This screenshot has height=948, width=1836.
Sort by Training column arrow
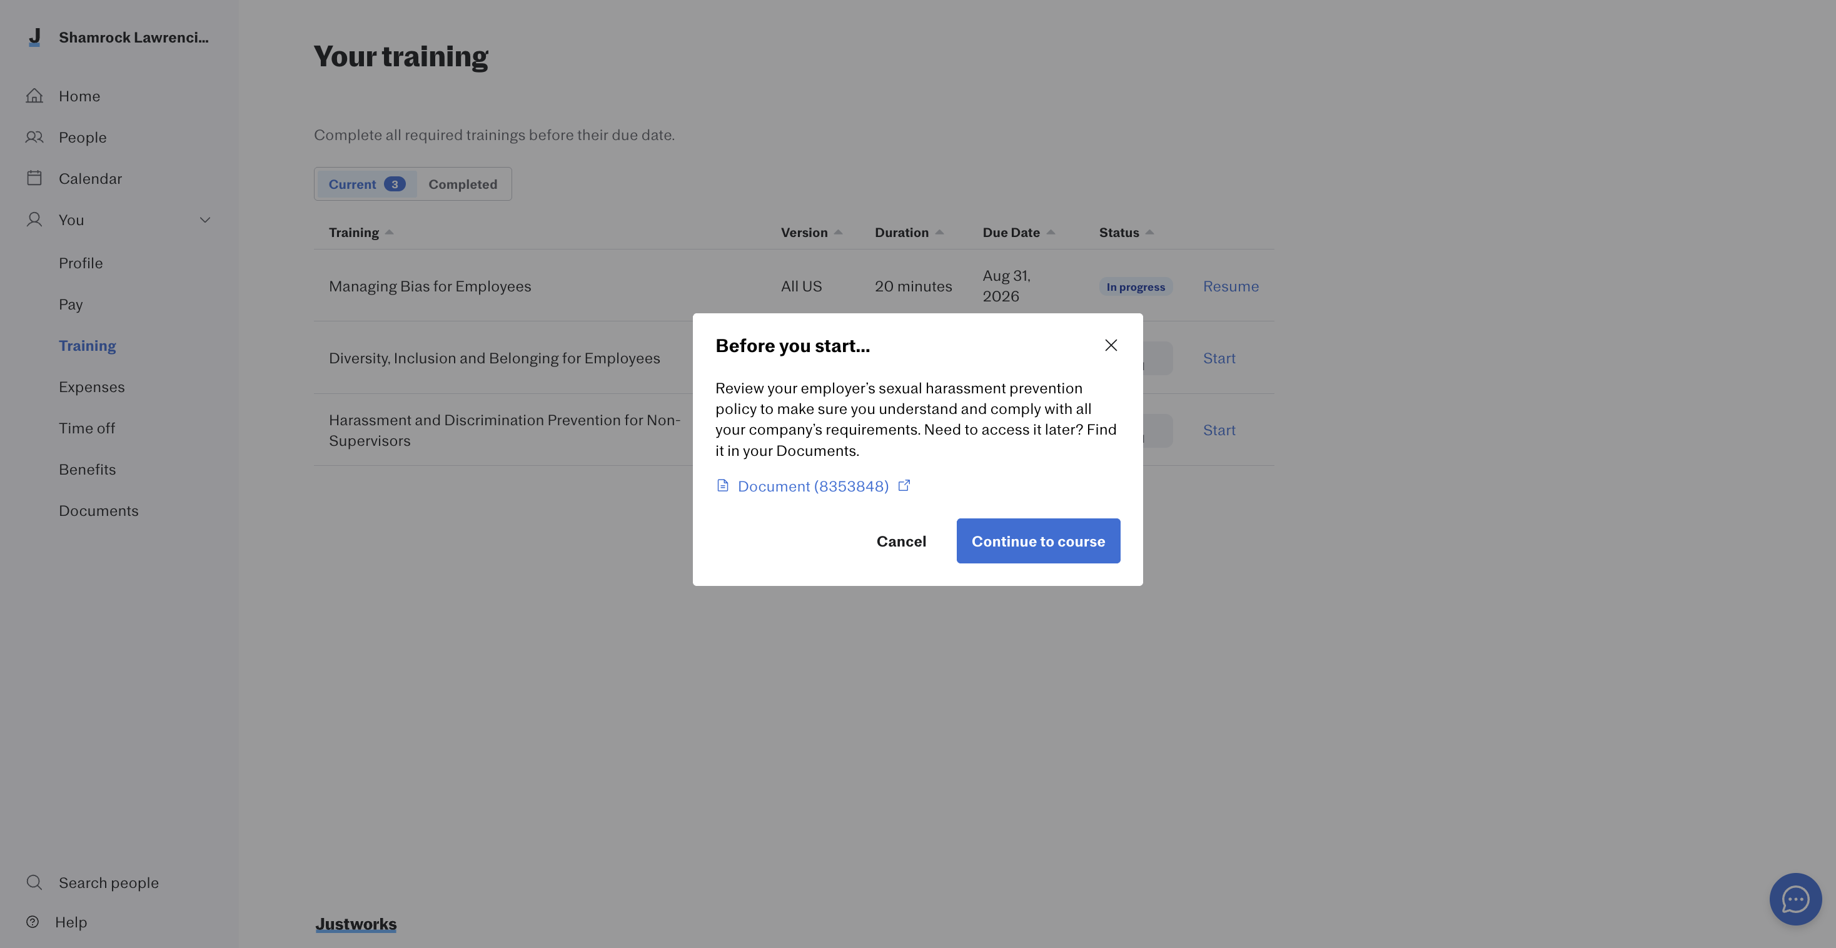(x=389, y=231)
